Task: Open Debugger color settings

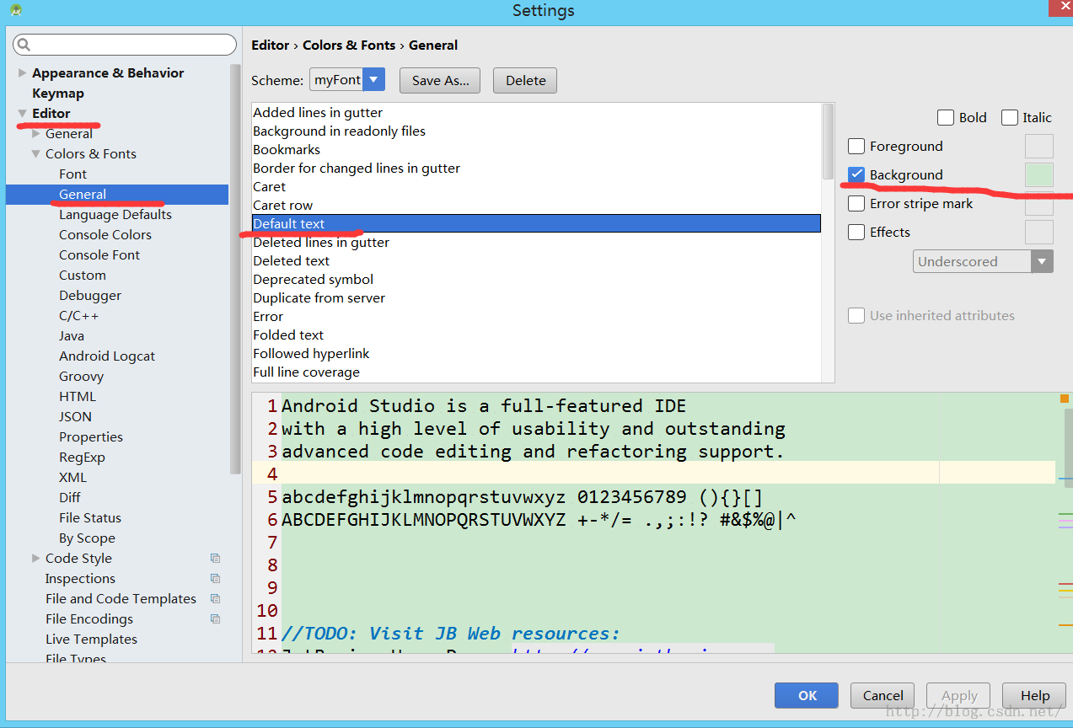Action: [x=90, y=296]
